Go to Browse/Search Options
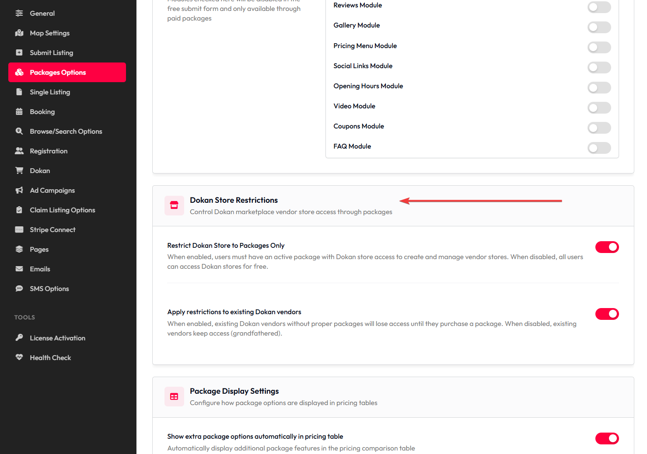The image size is (647, 454). pos(66,132)
